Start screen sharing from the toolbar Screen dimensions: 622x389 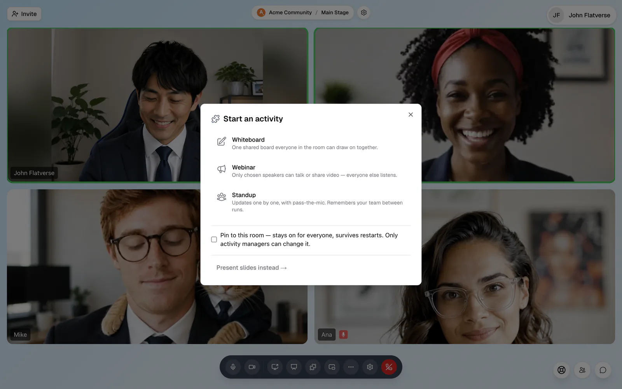coord(275,367)
